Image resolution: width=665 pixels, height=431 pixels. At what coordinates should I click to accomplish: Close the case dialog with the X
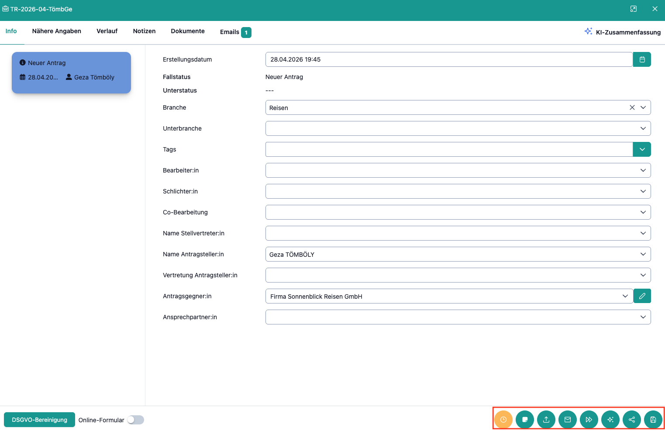[x=655, y=9]
